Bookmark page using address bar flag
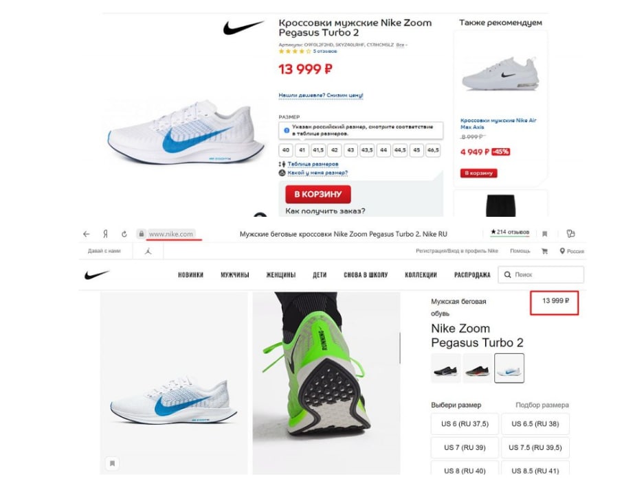Screen dimensions: 633x494 point(544,234)
